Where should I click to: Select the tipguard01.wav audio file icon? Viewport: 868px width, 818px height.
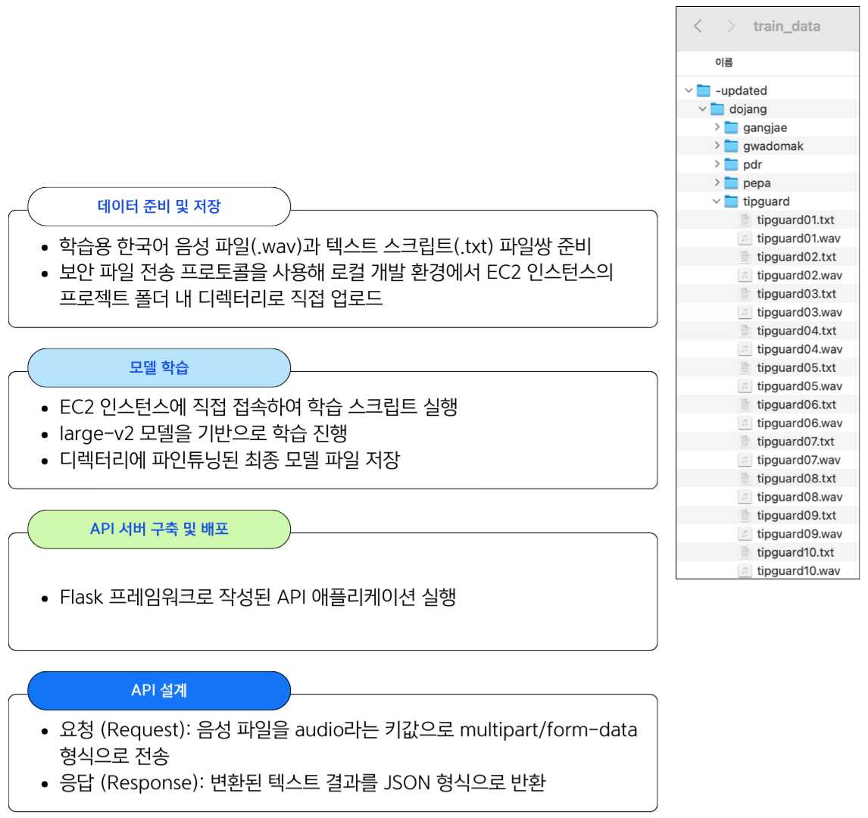tap(745, 239)
